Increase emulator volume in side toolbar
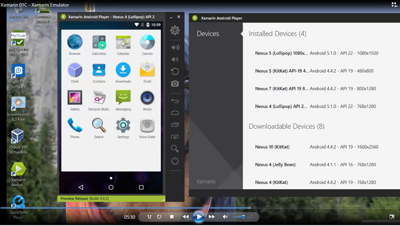This screenshot has height=226, width=400. pos(175,47)
